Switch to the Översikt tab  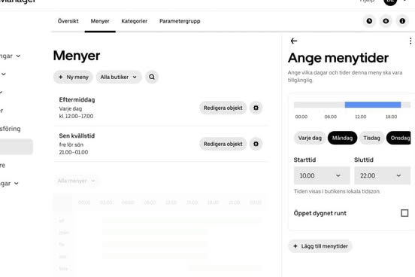coord(68,21)
